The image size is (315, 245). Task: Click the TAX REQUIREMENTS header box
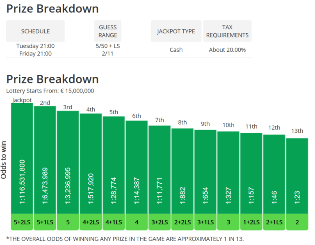tap(227, 31)
